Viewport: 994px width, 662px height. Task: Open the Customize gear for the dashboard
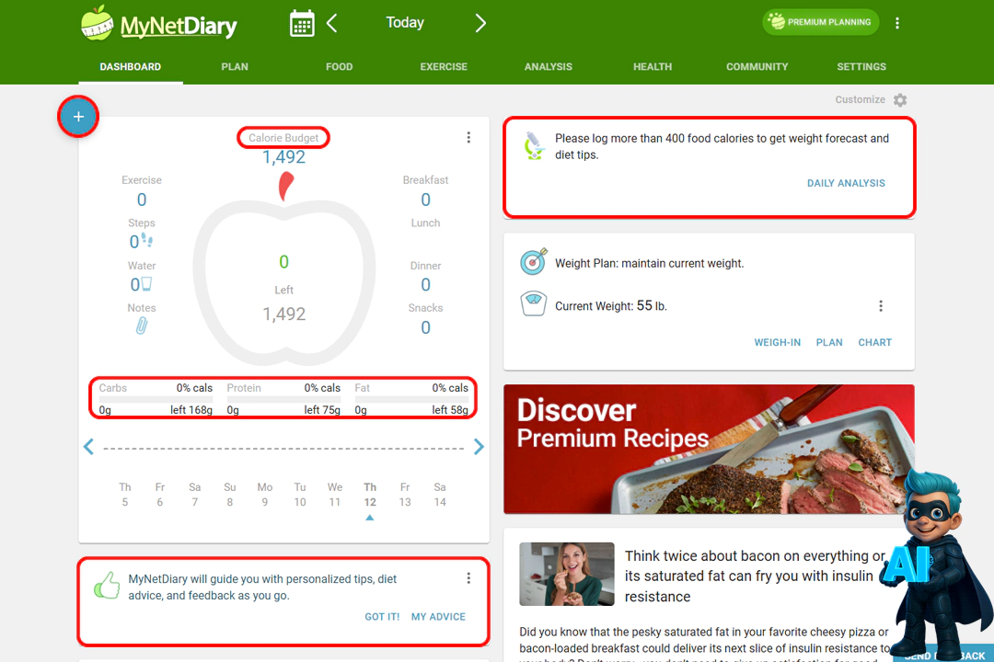[900, 99]
